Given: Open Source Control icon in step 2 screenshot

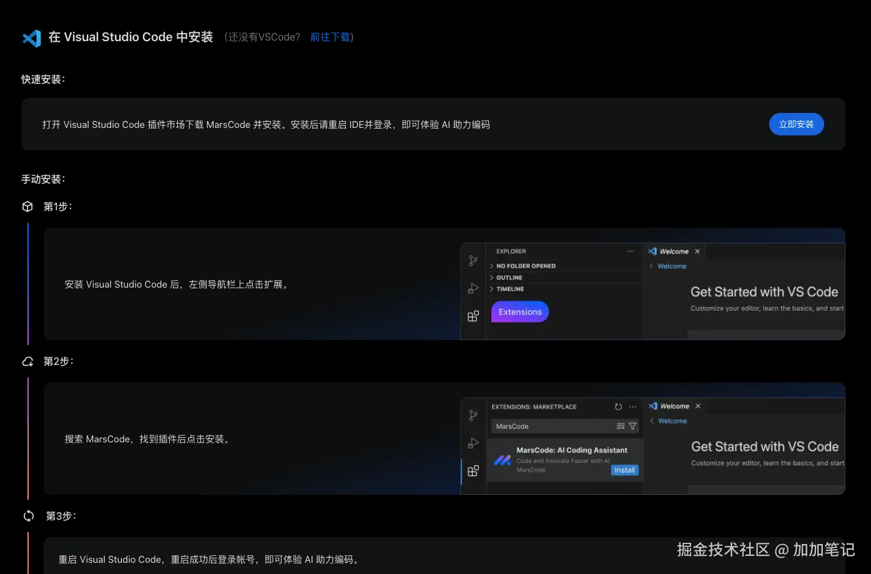Looking at the screenshot, I should pos(473,416).
